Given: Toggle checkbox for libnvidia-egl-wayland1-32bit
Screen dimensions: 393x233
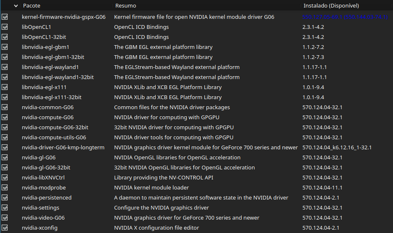Looking at the screenshot, I should click(5, 77).
